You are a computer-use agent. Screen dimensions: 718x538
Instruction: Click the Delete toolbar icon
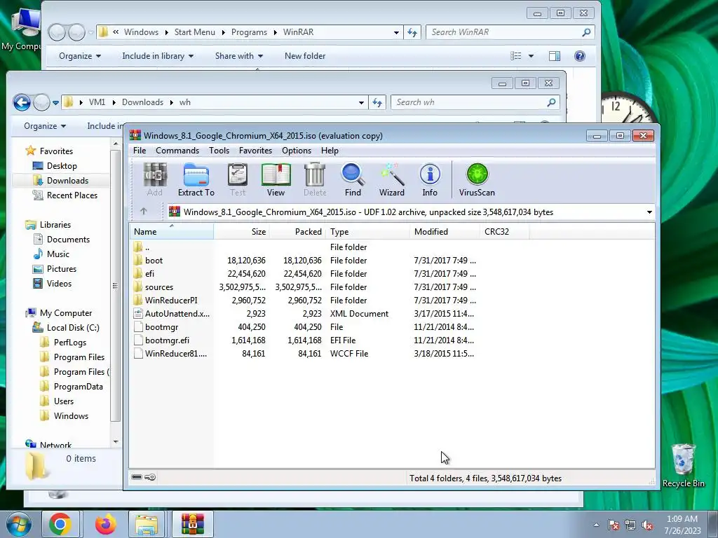(x=315, y=180)
